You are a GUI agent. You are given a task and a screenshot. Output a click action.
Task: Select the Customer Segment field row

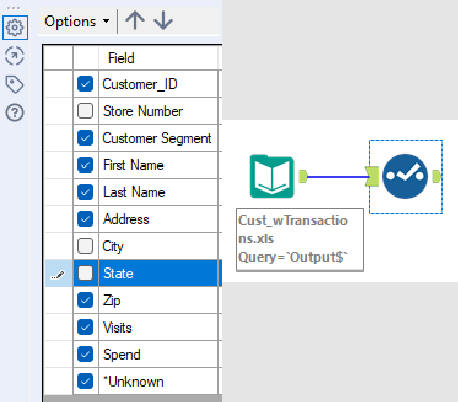157,138
